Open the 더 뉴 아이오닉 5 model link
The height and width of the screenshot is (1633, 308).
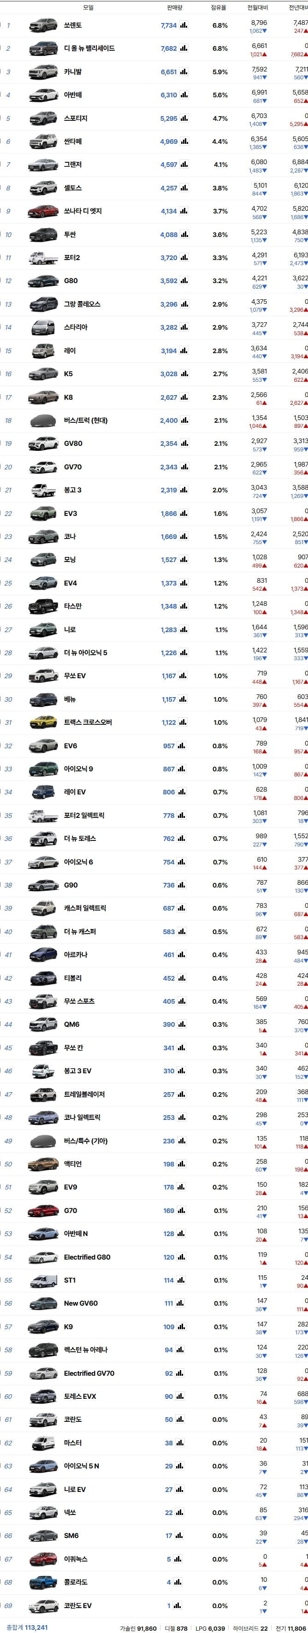pos(86,653)
